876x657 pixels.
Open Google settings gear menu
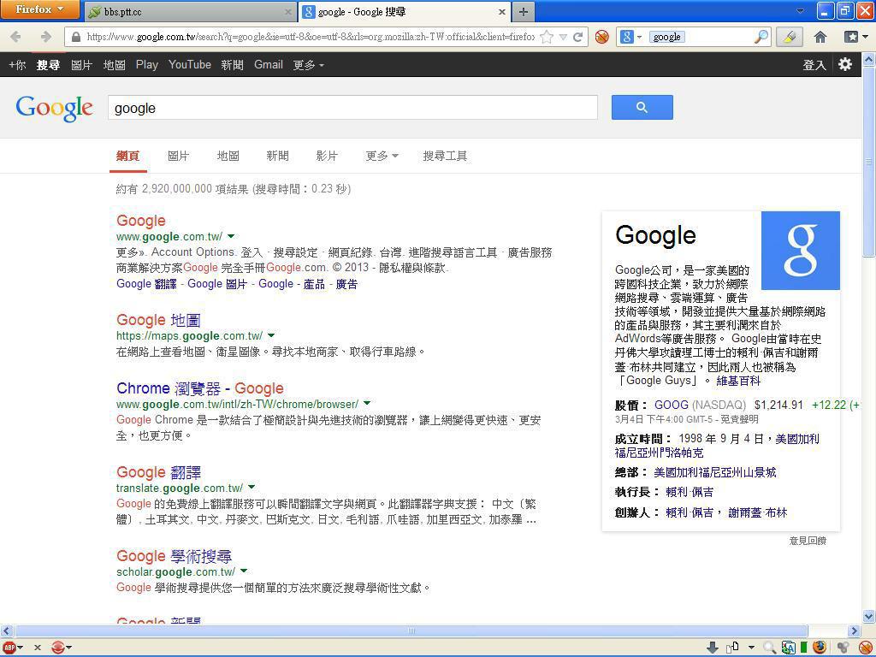[845, 64]
